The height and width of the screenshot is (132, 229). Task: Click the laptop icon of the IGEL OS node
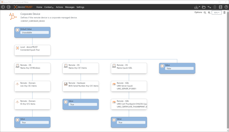[x=114, y=66]
